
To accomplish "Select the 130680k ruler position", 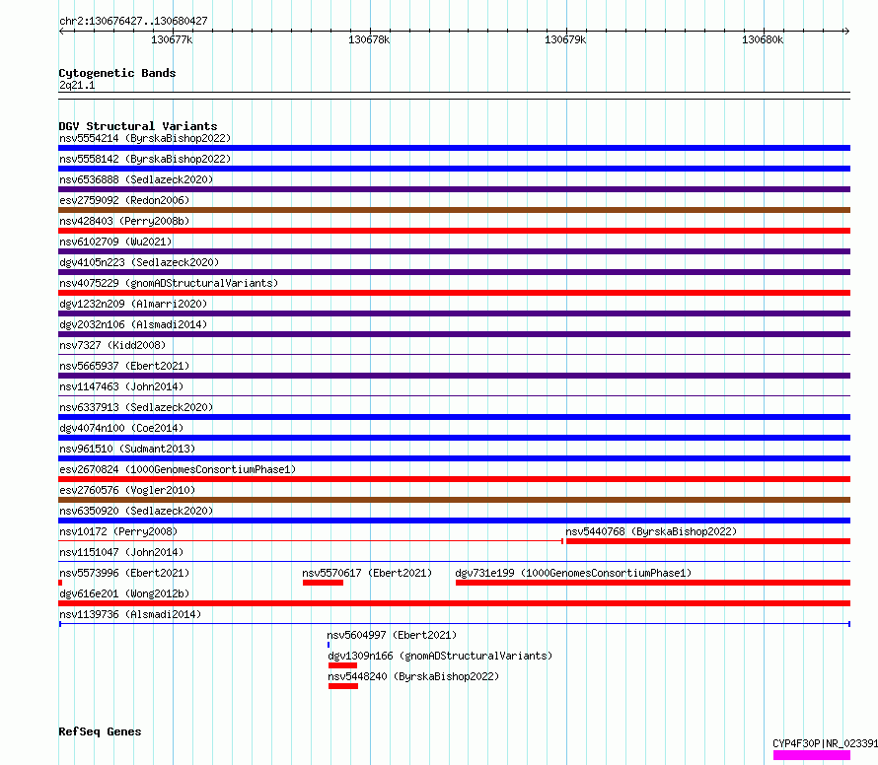I will pos(763,39).
